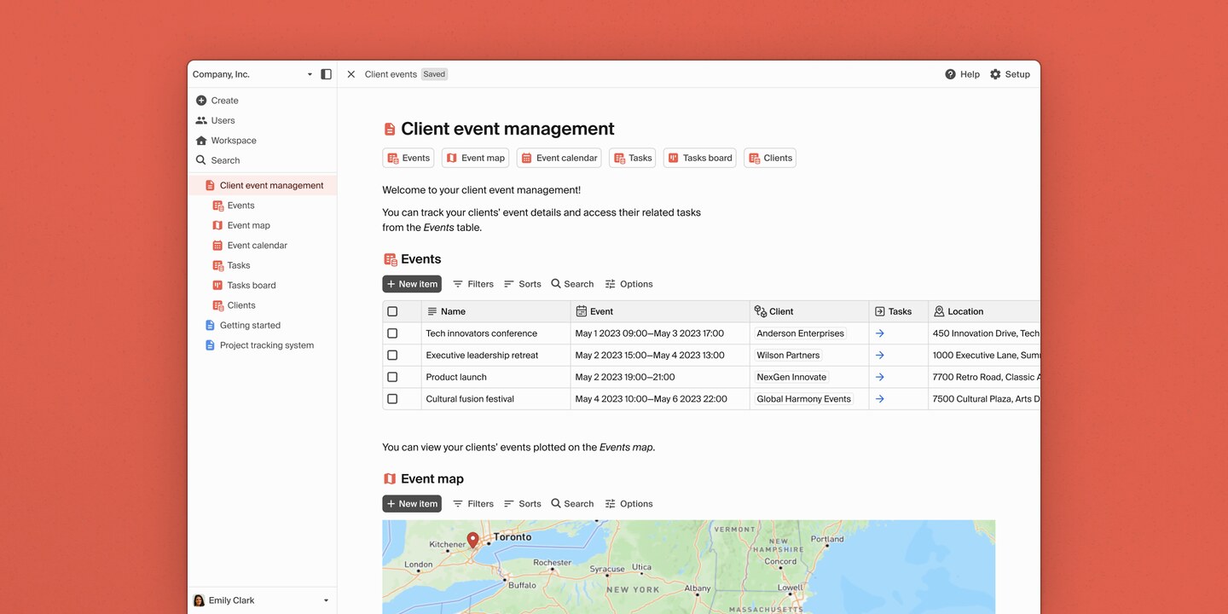
Task: Select all events with the header checkbox
Action: [392, 310]
